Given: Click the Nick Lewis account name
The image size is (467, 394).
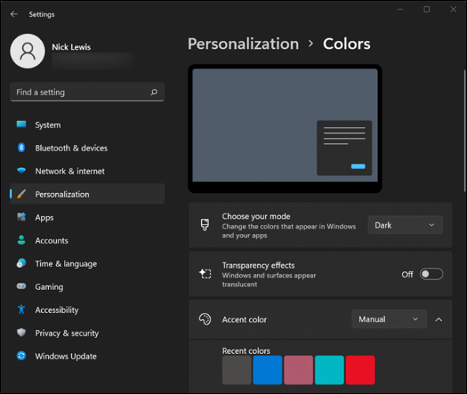Looking at the screenshot, I should pyautogui.click(x=71, y=47).
